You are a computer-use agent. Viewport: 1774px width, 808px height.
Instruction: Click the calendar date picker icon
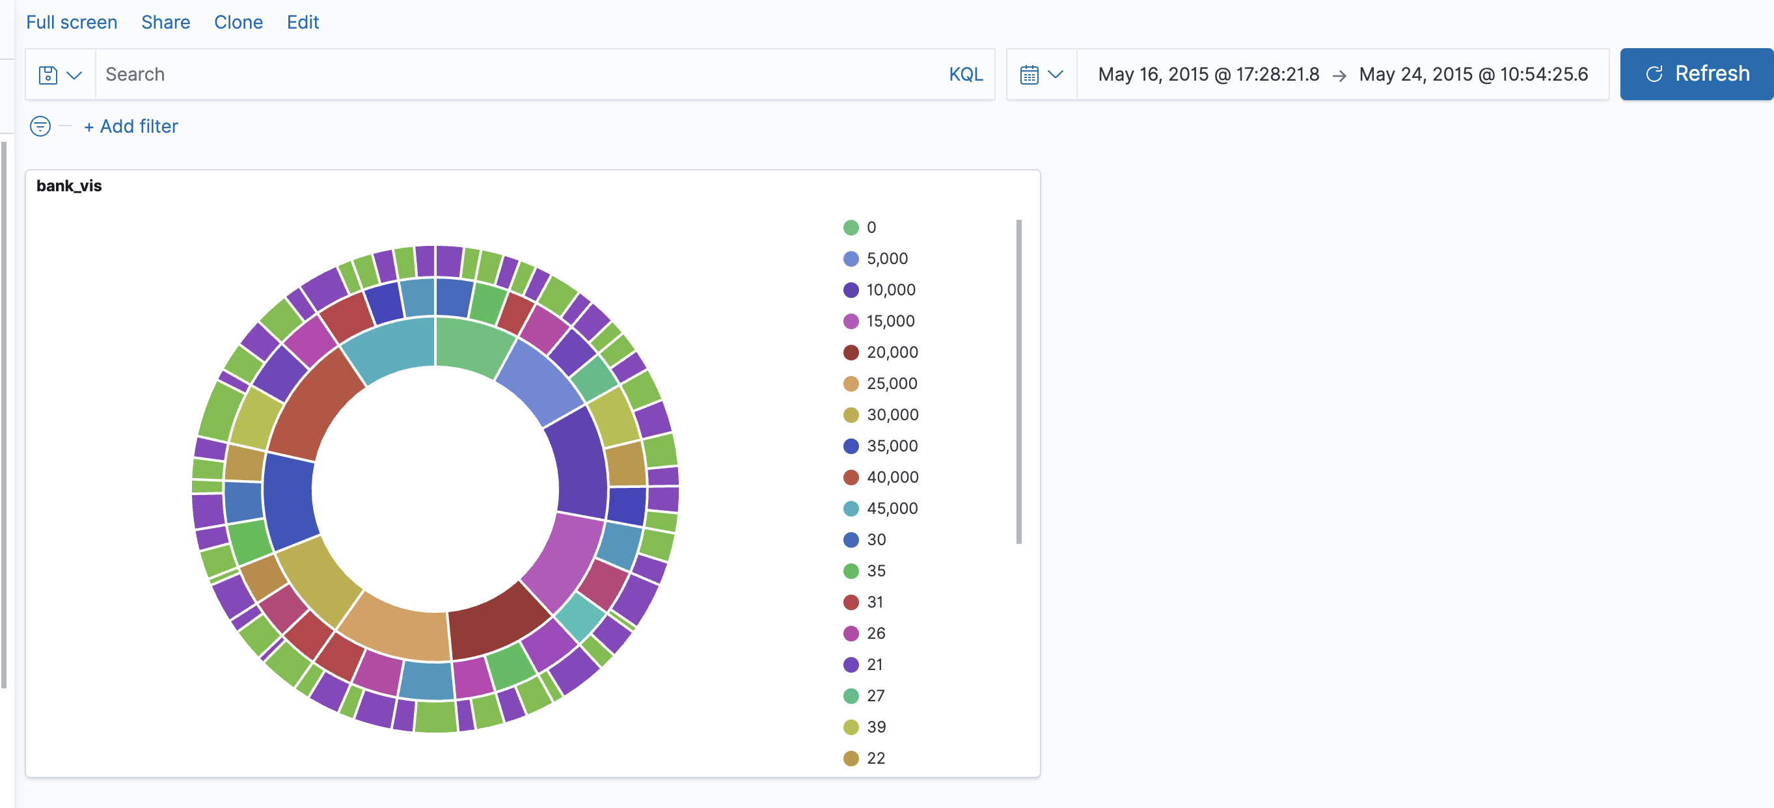1029,74
